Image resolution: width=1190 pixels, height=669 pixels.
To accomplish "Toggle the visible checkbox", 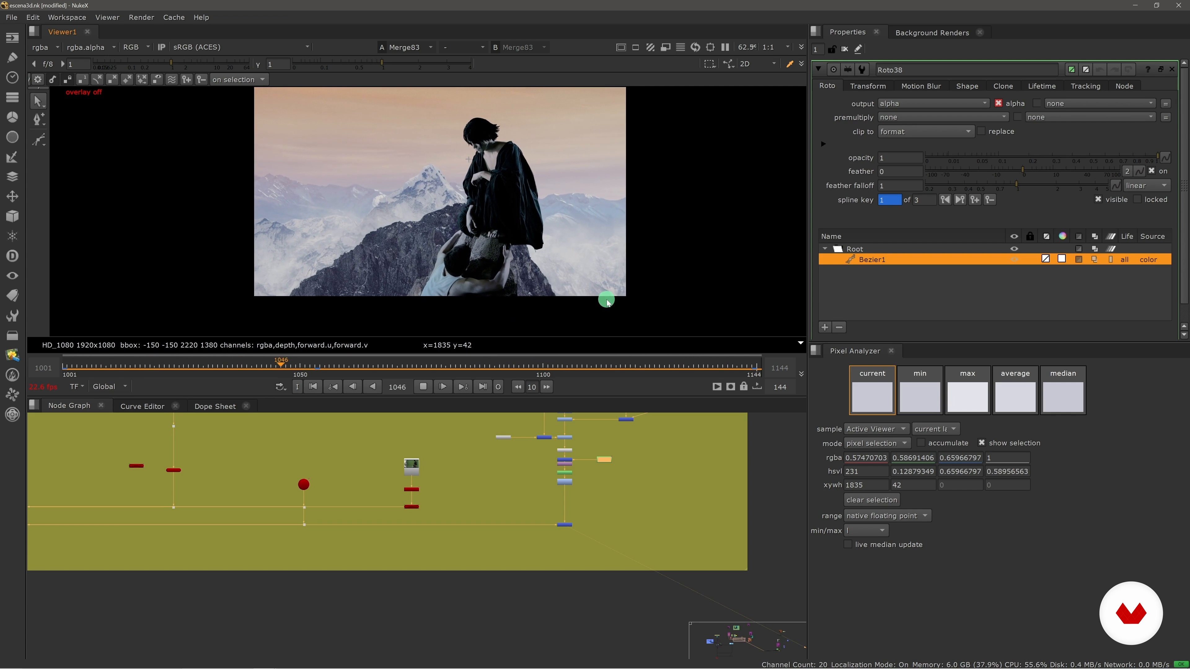I will click(x=1098, y=199).
